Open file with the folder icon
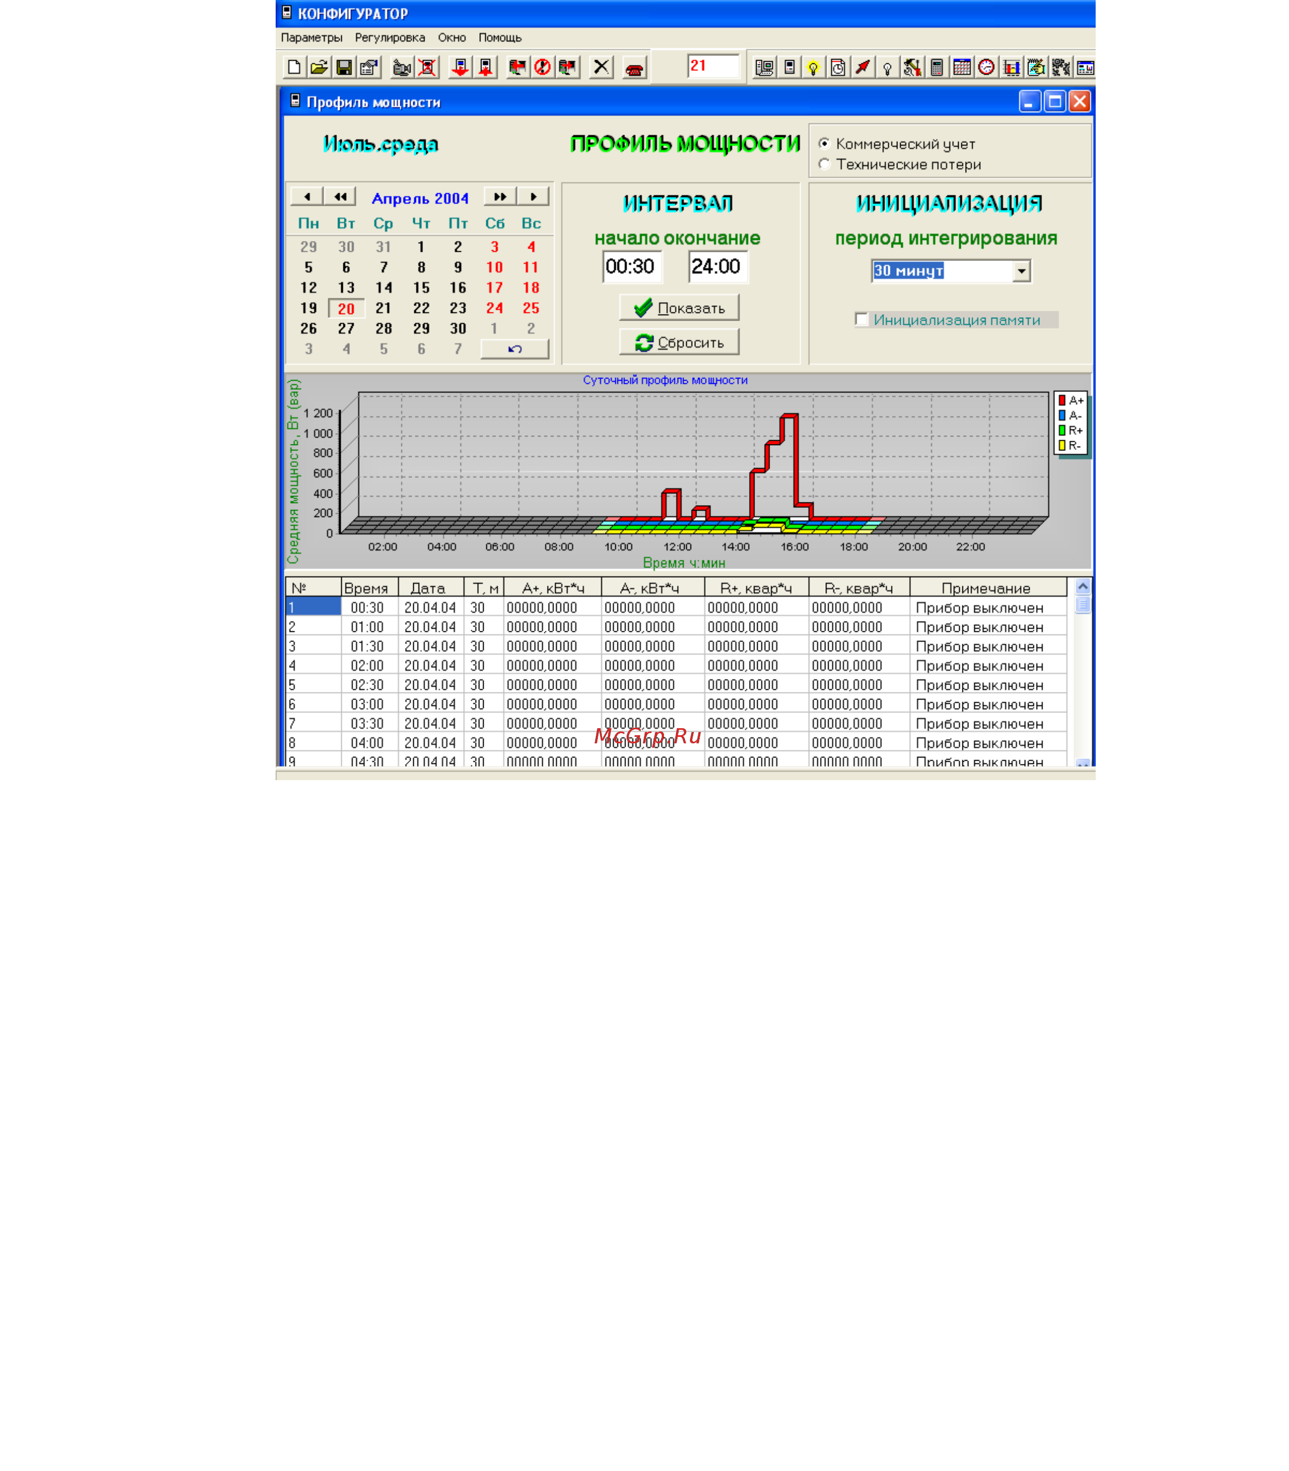Viewport: 1289px width, 1471px height. click(318, 68)
